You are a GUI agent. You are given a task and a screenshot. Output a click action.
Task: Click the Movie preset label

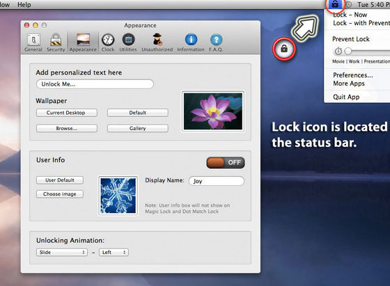tap(338, 61)
